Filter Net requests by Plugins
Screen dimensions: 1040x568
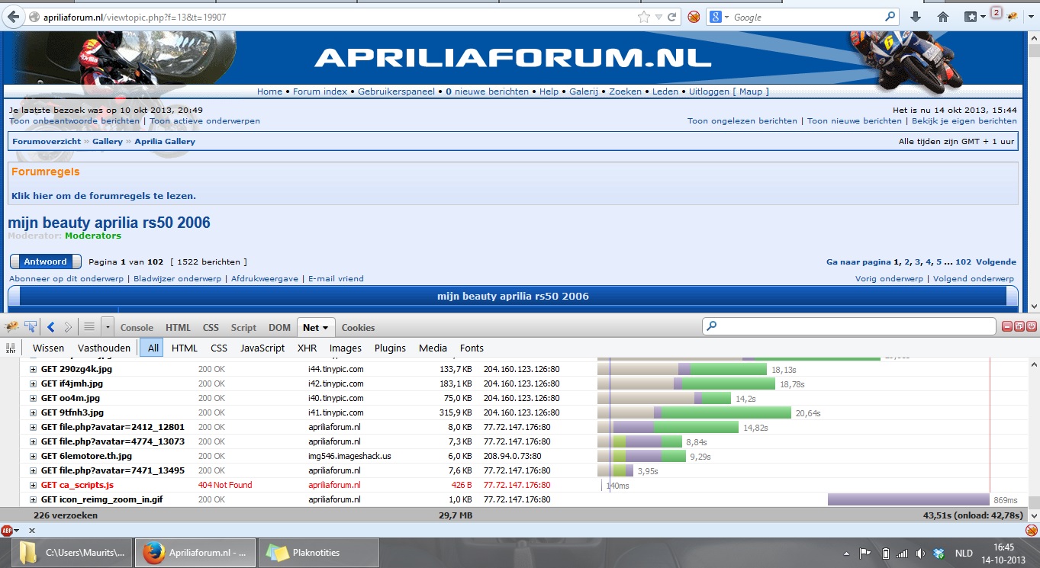click(390, 348)
